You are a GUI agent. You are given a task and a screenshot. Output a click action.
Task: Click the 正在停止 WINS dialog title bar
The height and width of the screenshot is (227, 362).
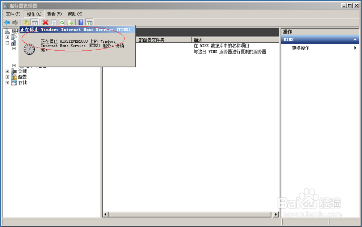point(77,30)
